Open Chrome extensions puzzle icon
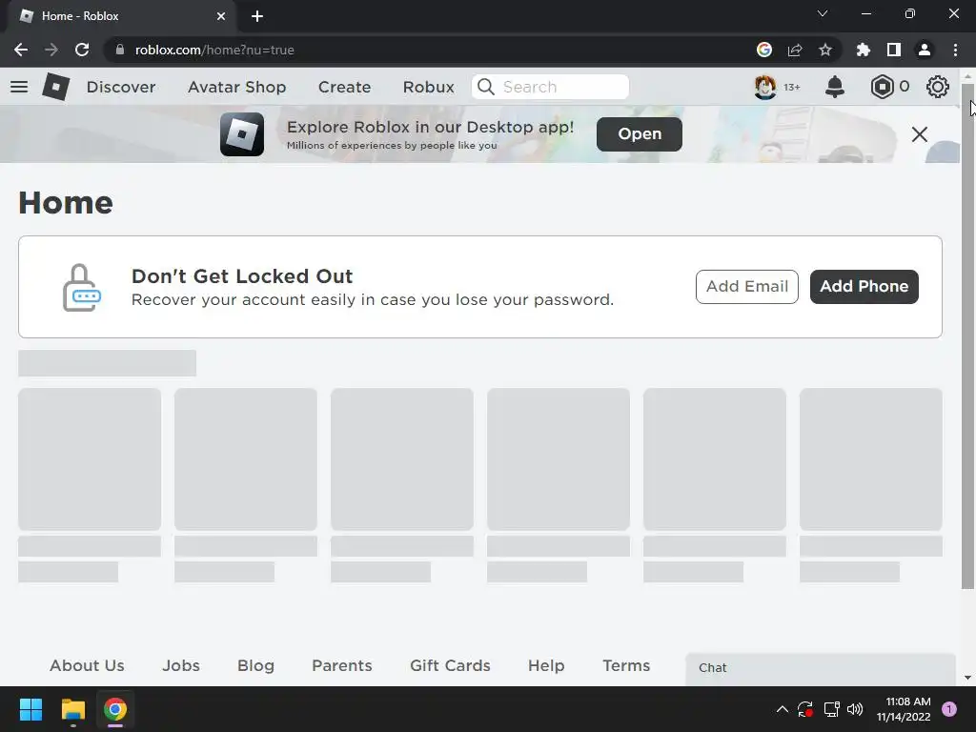 coord(864,50)
